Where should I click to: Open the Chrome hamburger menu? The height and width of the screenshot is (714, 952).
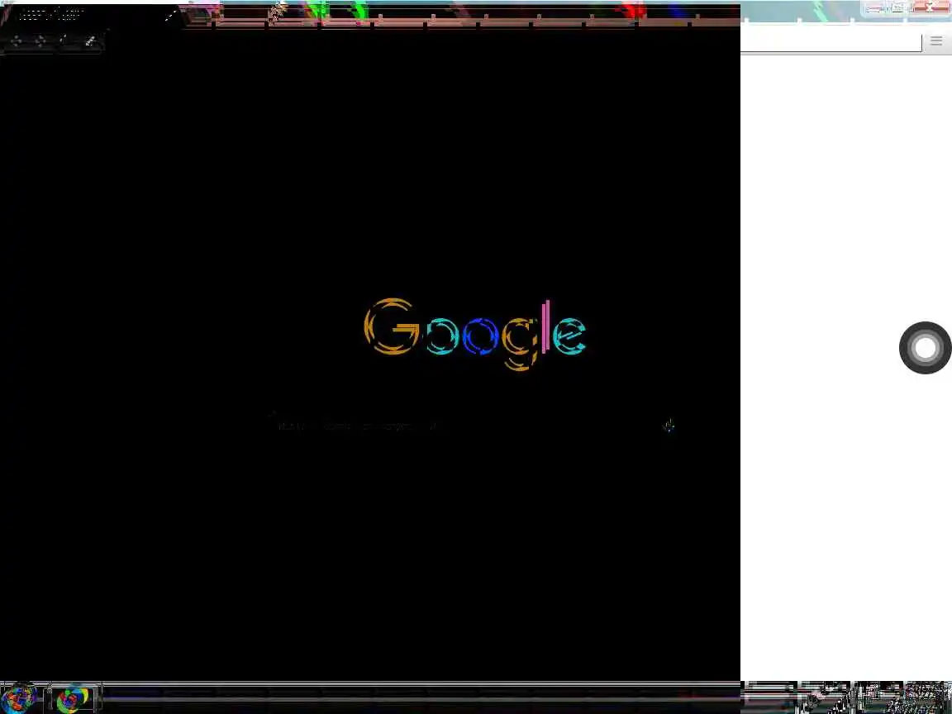tap(935, 40)
